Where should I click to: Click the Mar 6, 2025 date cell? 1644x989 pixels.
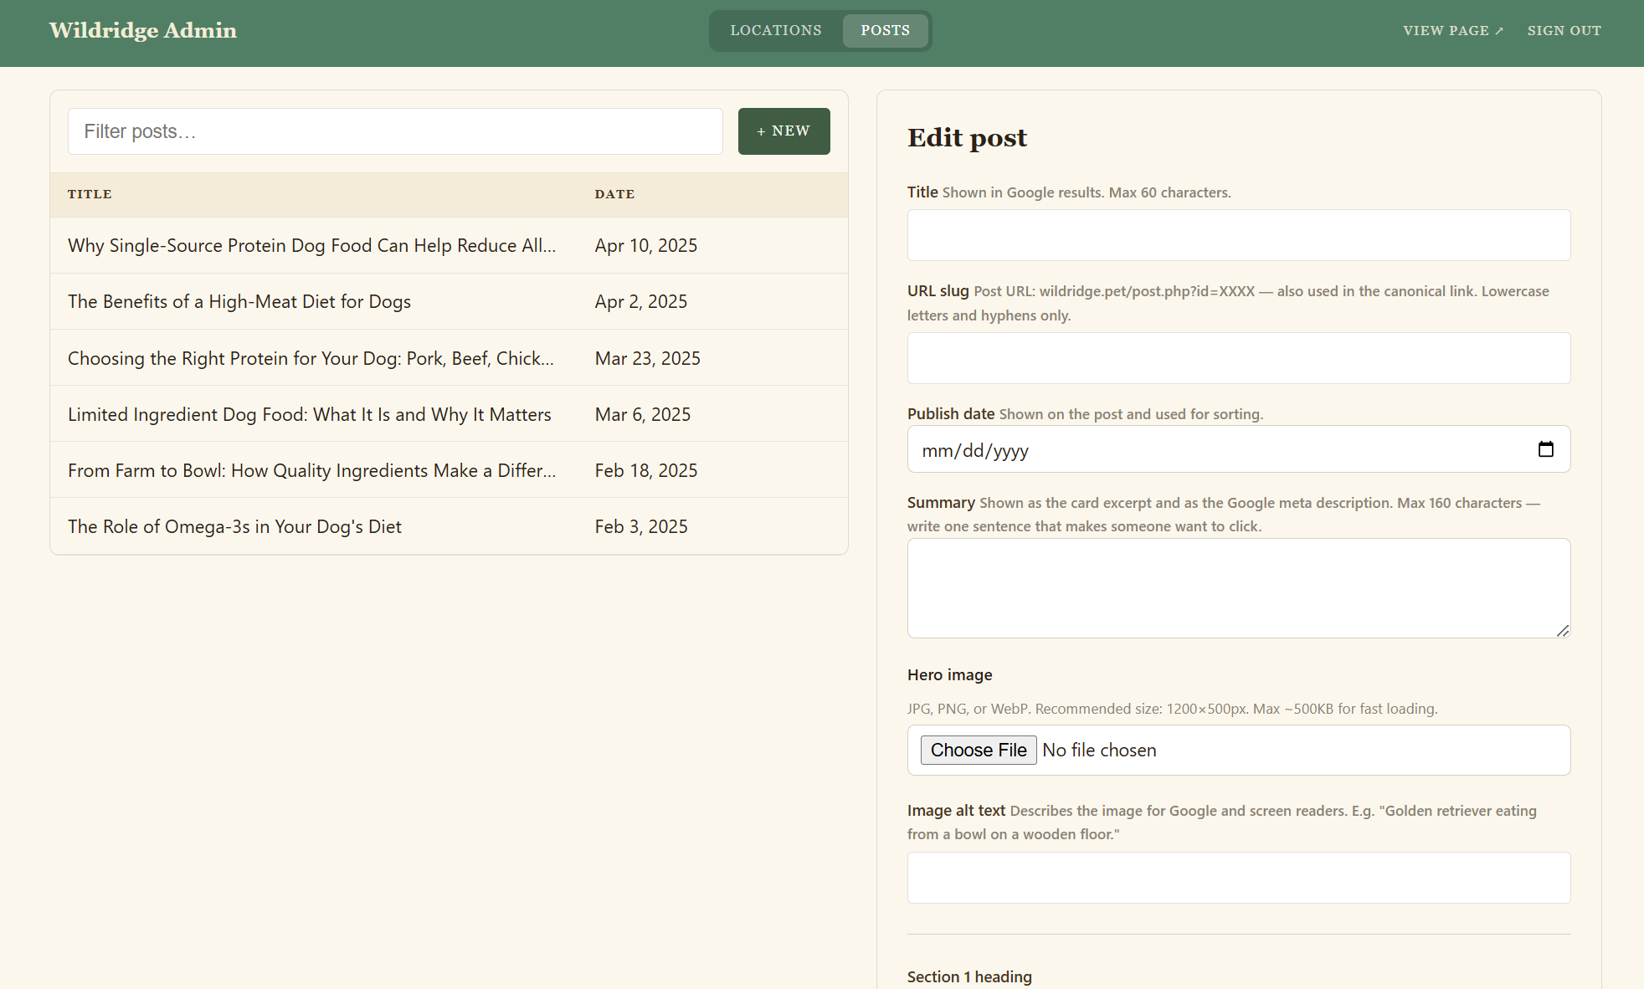click(643, 414)
